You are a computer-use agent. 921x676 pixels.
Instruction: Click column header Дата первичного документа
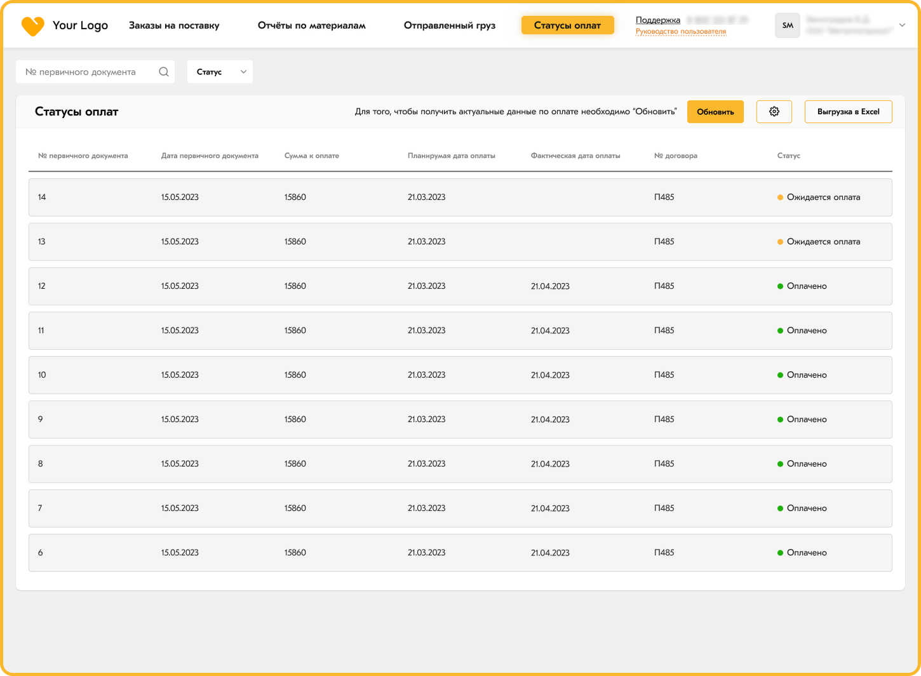(210, 156)
